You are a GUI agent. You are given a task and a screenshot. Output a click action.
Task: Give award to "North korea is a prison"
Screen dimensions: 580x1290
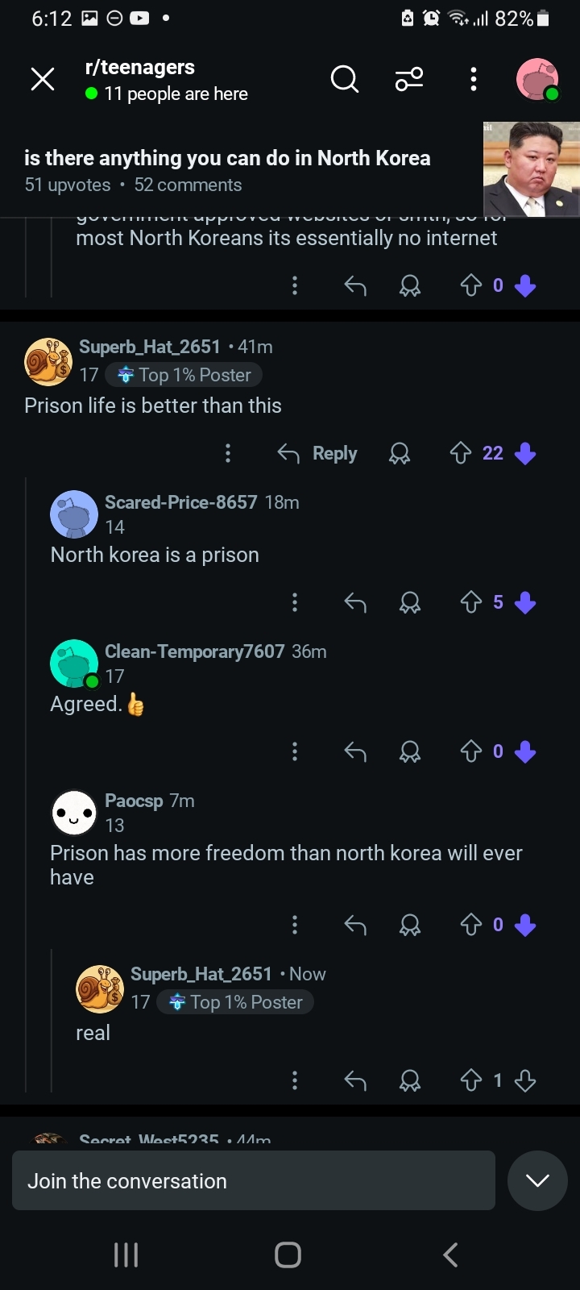pyautogui.click(x=410, y=603)
